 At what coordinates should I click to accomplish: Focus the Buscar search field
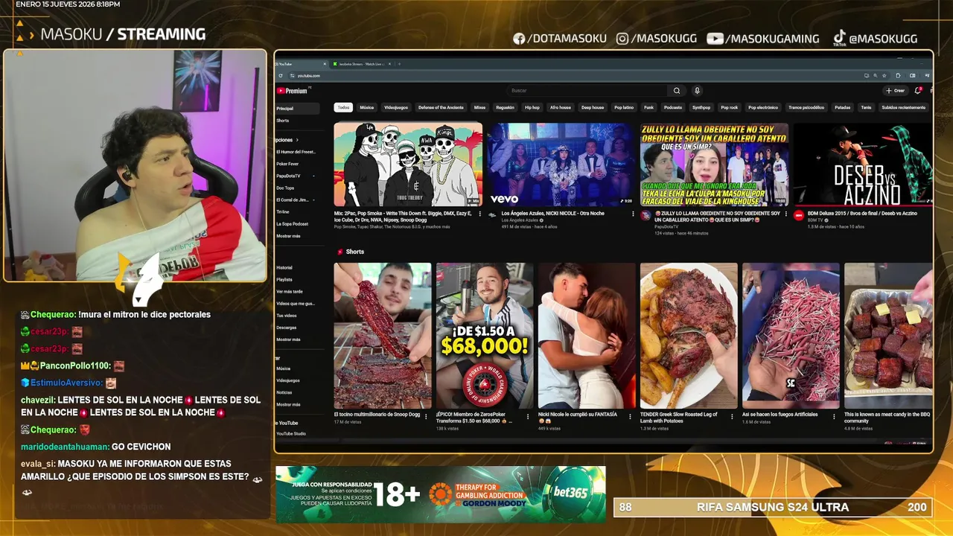(x=588, y=91)
